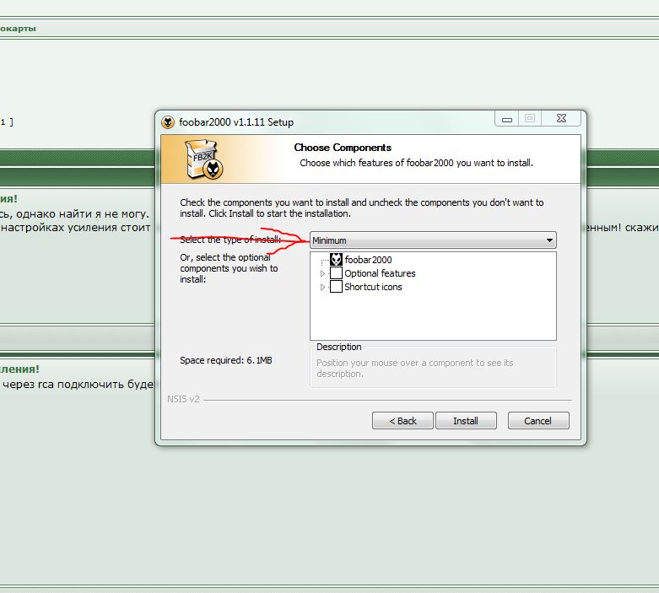The image size is (659, 593).
Task: Expand the Optional features tree node
Action: pyautogui.click(x=322, y=273)
